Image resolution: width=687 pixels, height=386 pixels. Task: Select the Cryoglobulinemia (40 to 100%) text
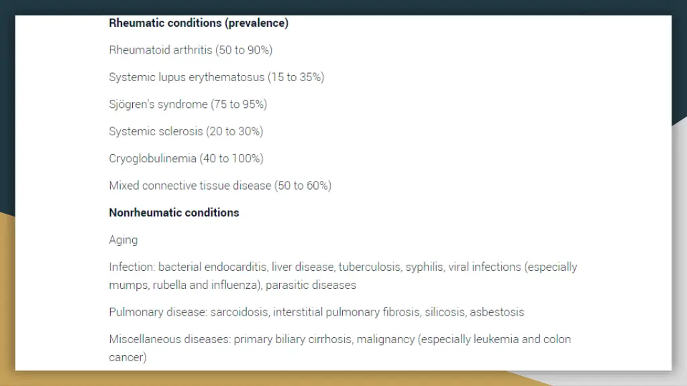click(x=186, y=159)
